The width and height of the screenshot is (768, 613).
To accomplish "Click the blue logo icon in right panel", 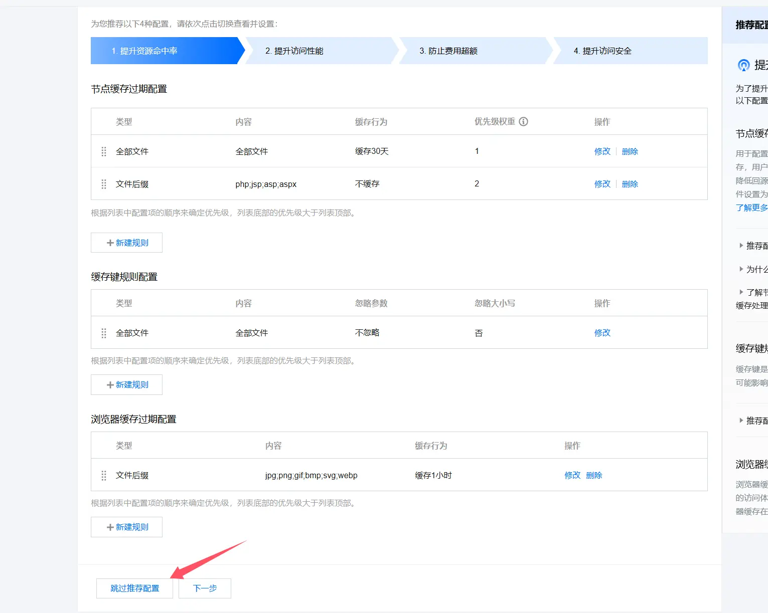I will (743, 65).
